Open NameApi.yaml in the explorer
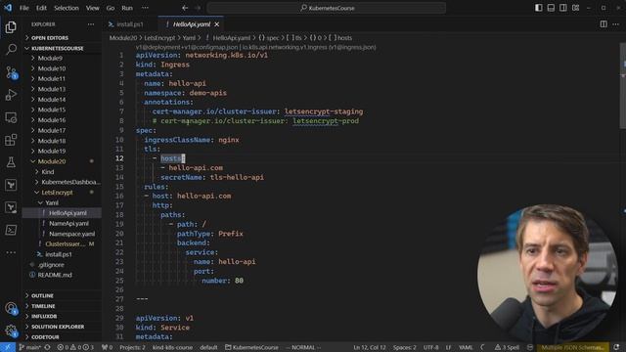The width and height of the screenshot is (626, 352). pyautogui.click(x=68, y=224)
